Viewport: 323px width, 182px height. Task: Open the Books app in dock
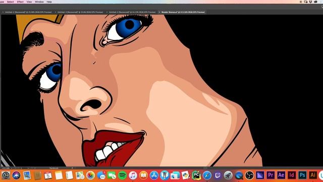143,175
